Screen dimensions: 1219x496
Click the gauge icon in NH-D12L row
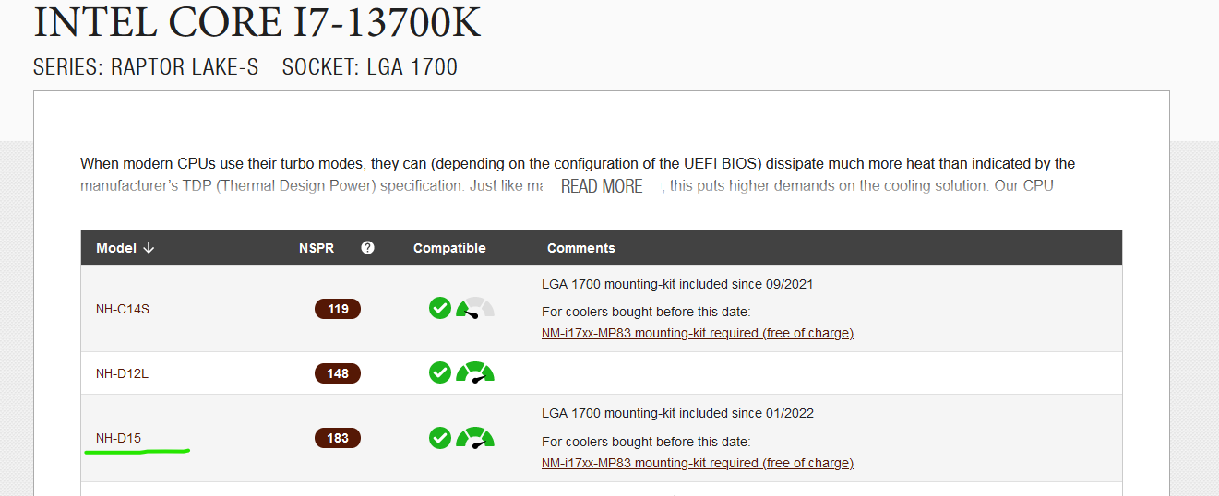click(475, 372)
